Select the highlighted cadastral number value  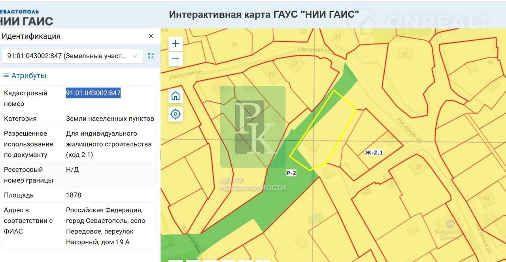pos(93,93)
